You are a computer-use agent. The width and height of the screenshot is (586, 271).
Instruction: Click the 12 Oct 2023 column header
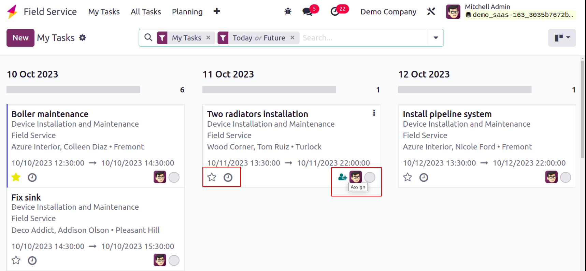[x=424, y=74]
